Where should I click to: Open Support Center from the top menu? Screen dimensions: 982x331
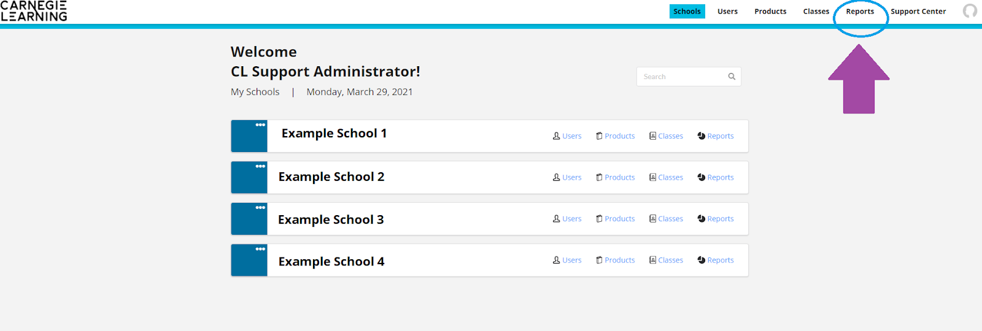tap(918, 12)
